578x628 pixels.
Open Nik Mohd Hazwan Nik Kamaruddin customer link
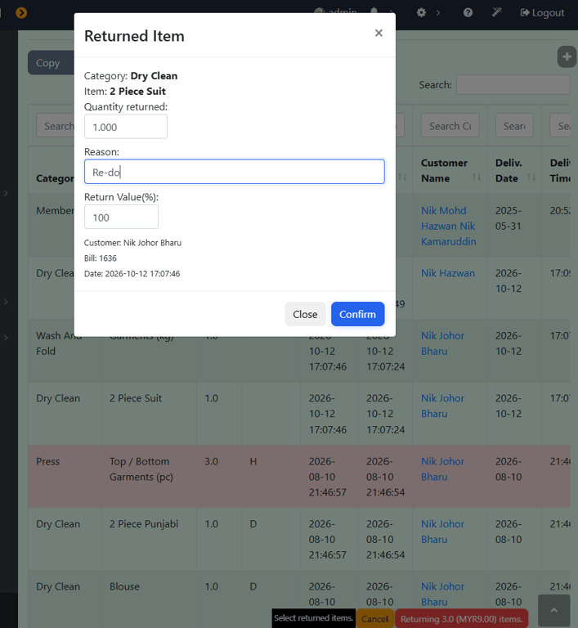tap(448, 226)
